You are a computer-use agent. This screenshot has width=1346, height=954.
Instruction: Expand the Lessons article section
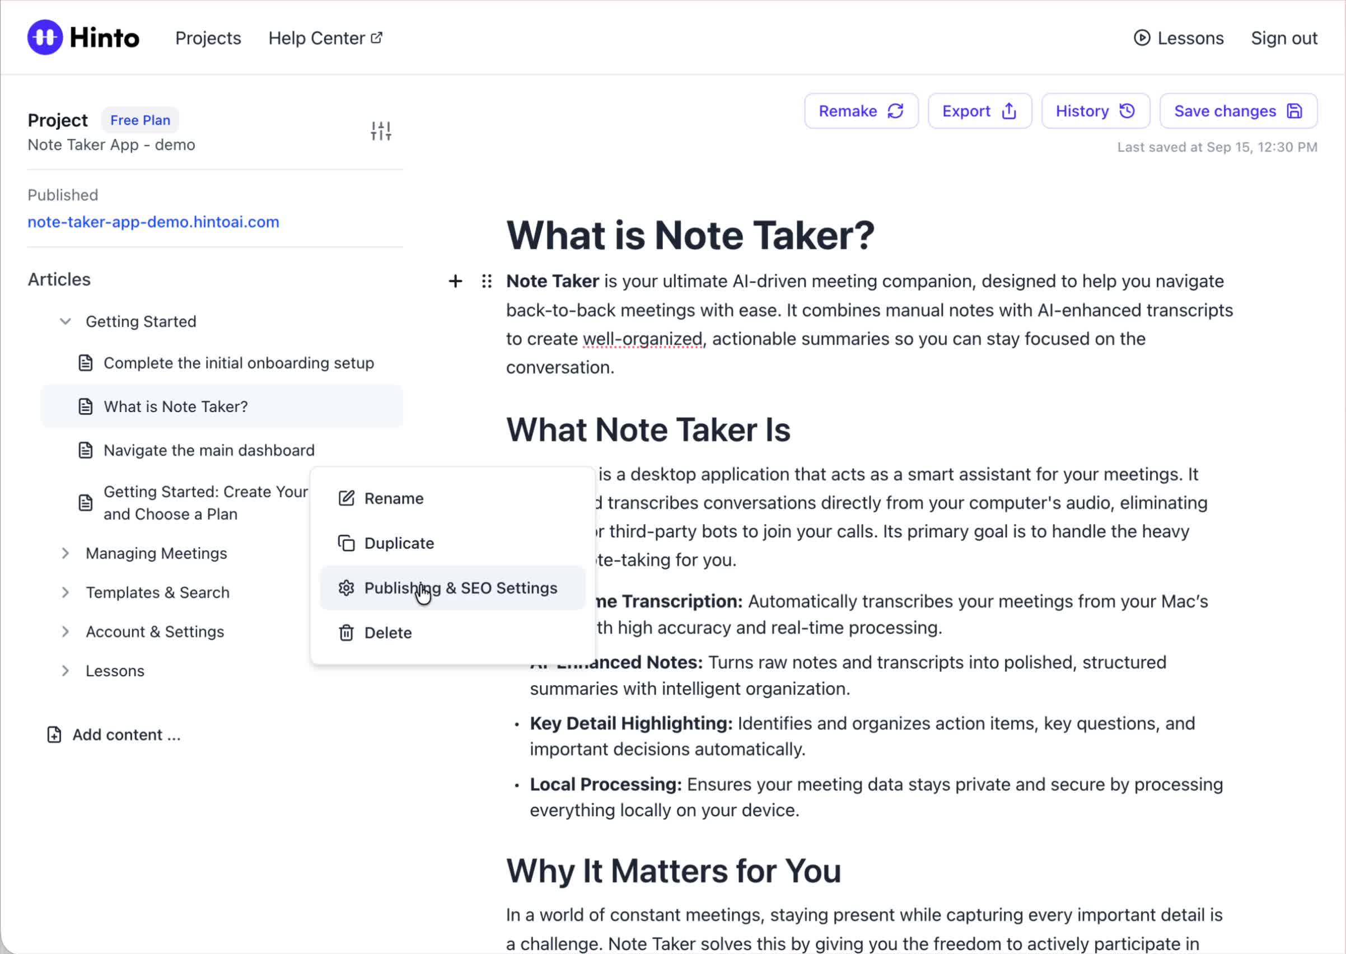coord(65,671)
